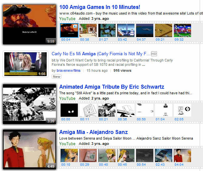Click YouTube source under Amiga Tribute video
Image resolution: width=203 pixels, height=171 pixels.
pos(67,98)
